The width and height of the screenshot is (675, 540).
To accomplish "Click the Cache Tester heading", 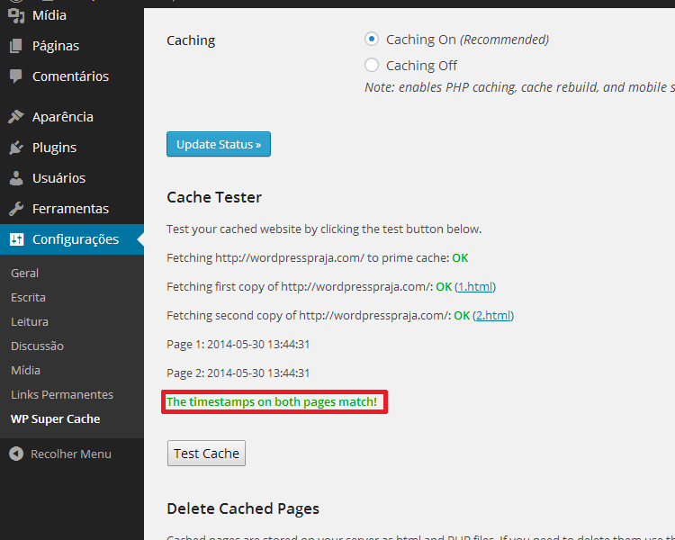I will 214,197.
